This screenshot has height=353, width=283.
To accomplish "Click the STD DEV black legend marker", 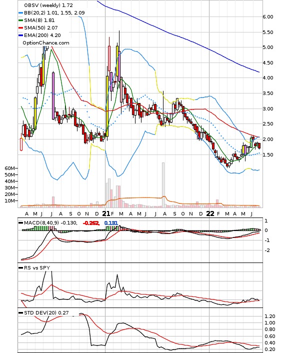I will point(20,313).
